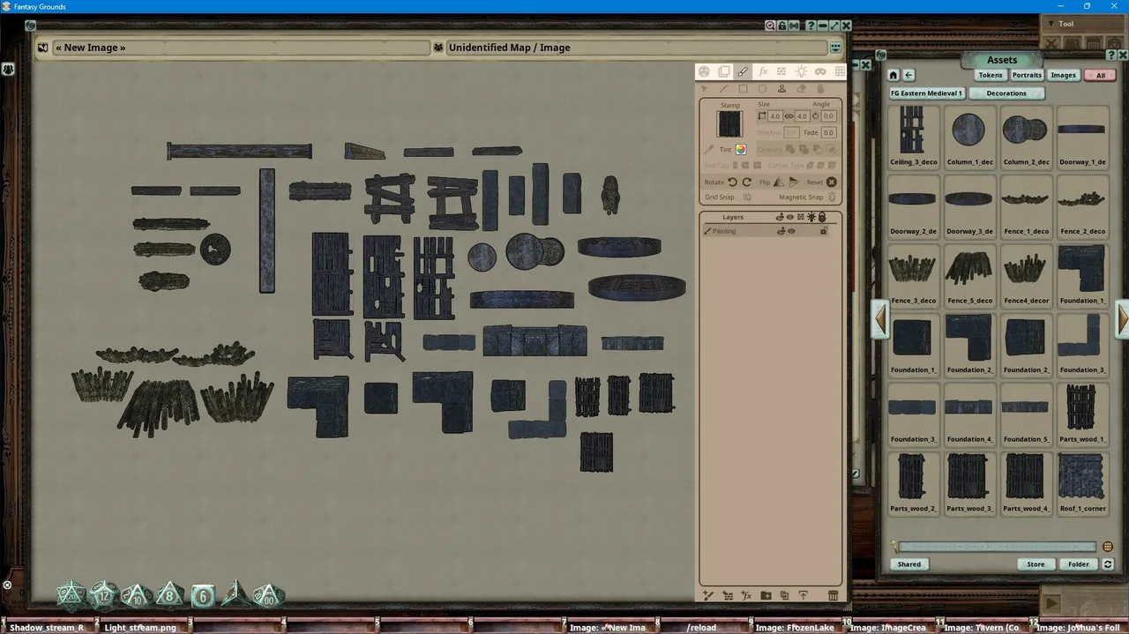Open the image window menu button top-right
Viewport: 1129px width, 634px height.
click(x=834, y=48)
